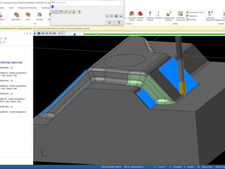Stop the backplot playback
225x169 pixels.
[x=39, y=34]
